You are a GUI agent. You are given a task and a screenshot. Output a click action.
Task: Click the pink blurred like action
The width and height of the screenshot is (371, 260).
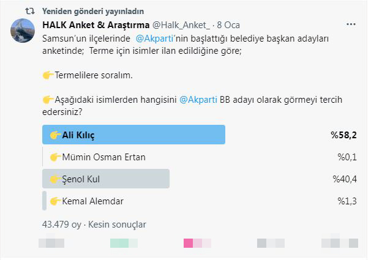pos(197,243)
